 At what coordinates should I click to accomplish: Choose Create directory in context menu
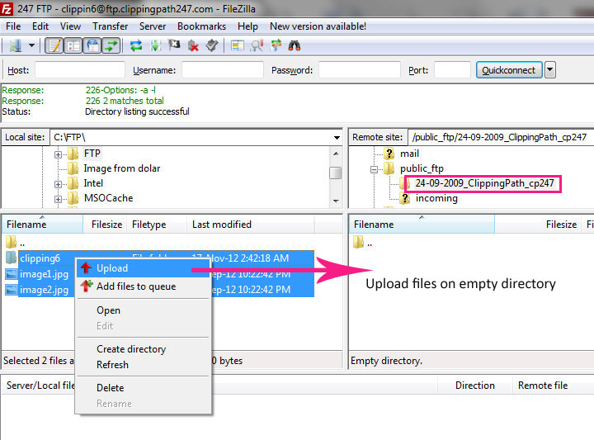[x=144, y=349]
